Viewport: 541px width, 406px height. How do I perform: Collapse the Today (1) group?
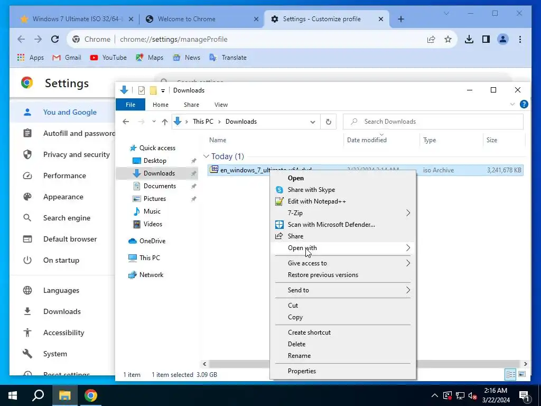207,156
